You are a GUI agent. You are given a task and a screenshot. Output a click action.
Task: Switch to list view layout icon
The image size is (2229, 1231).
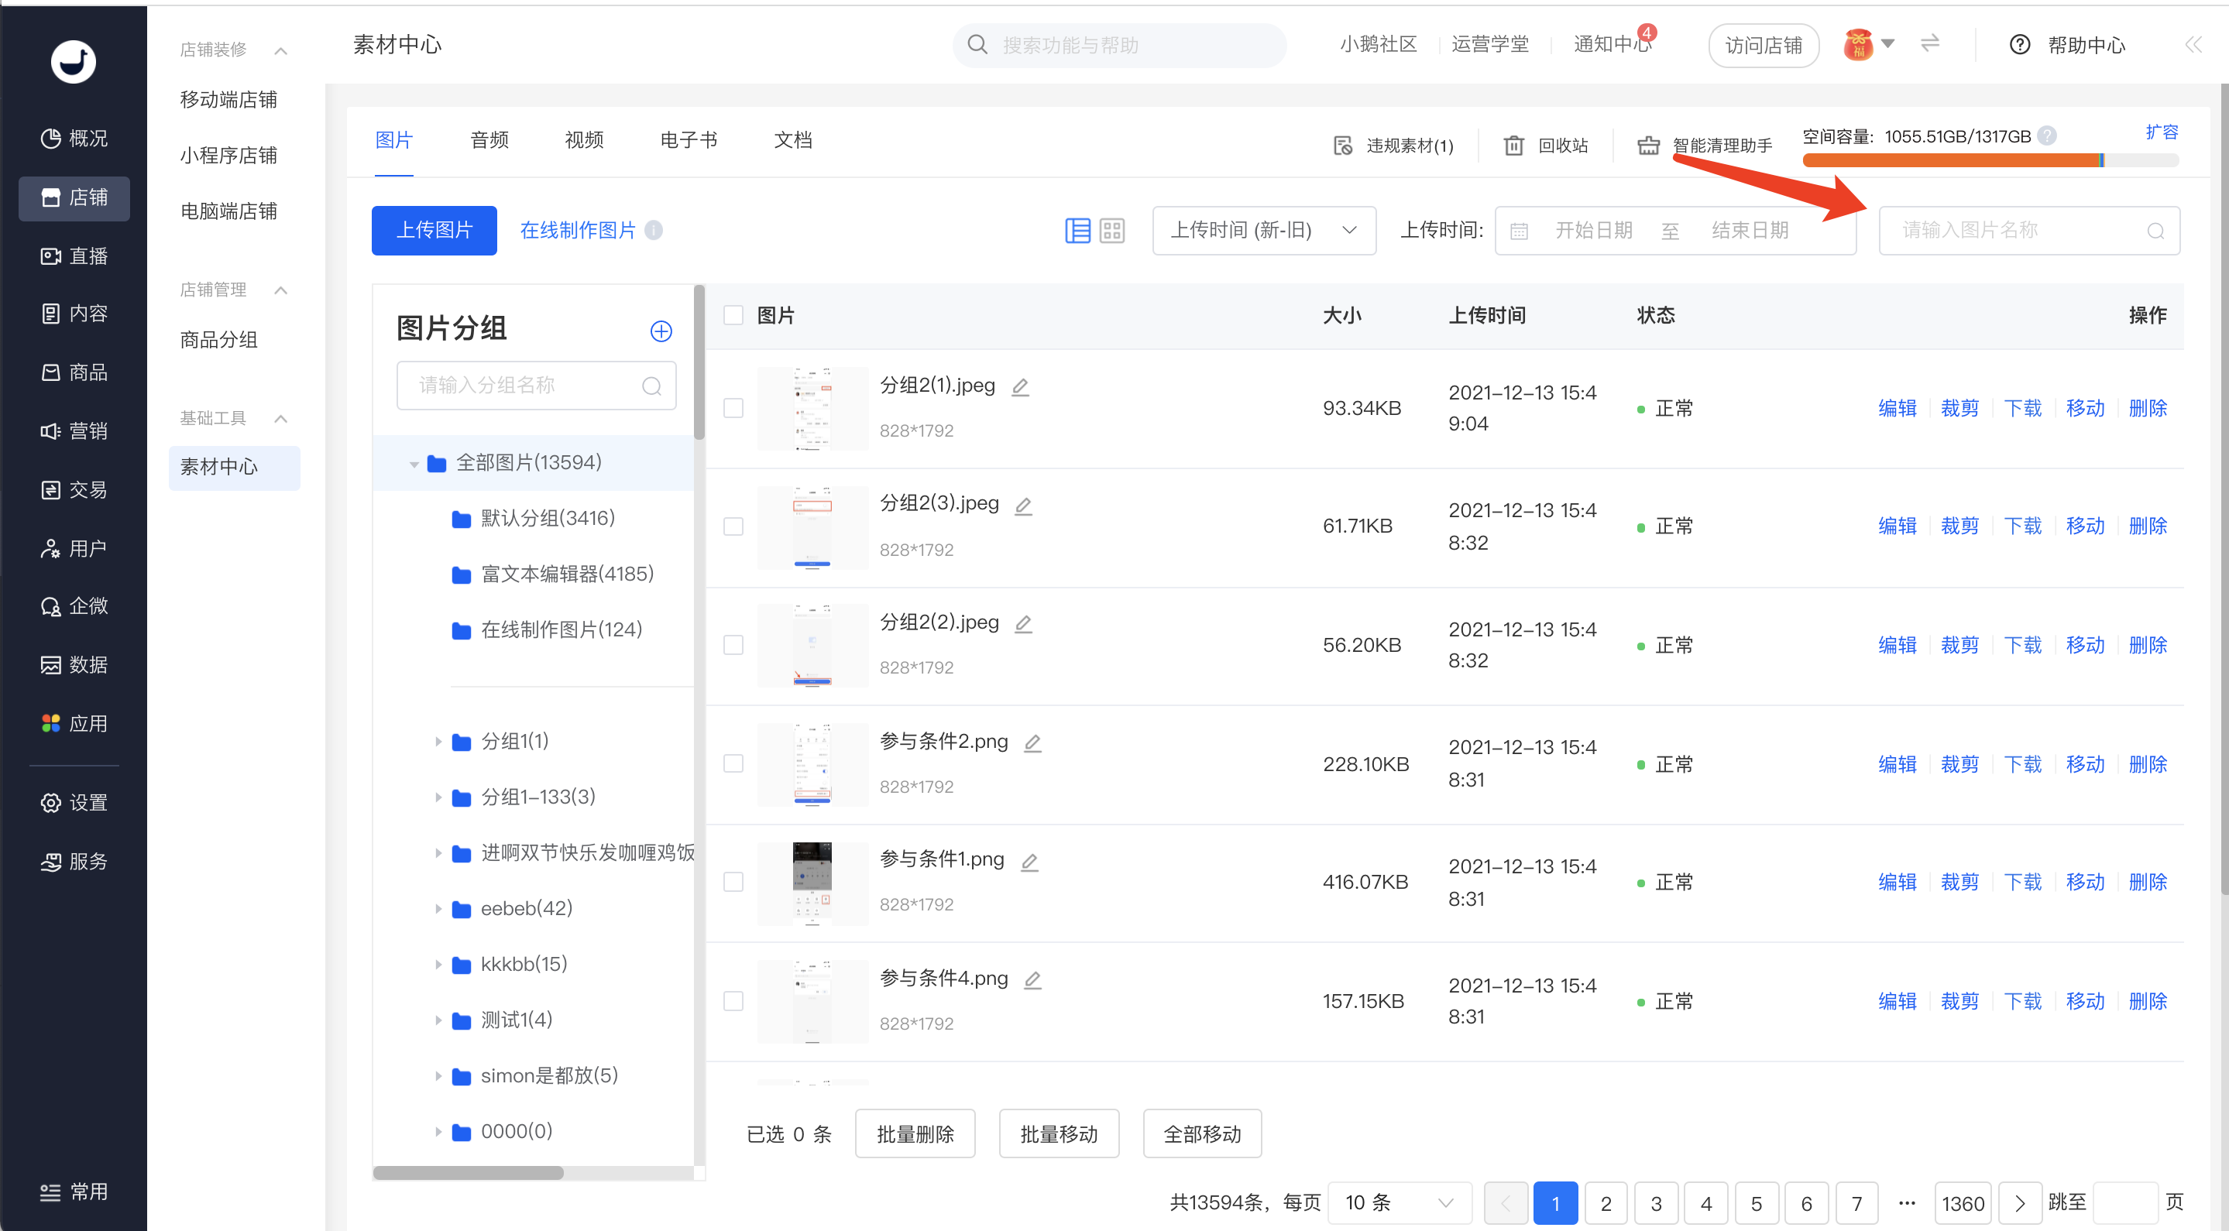[x=1077, y=231]
